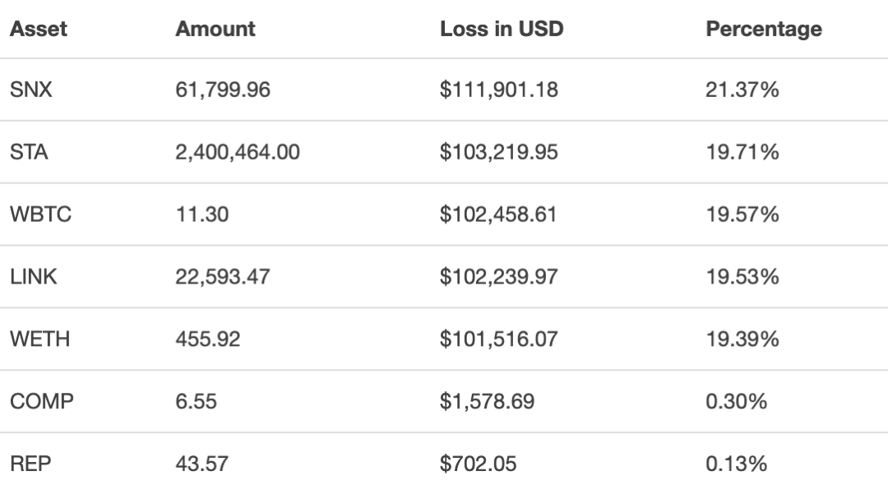Click the Percentage column header
888x494 pixels.
click(764, 29)
